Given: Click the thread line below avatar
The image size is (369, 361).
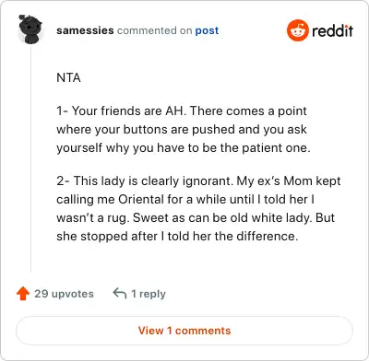Looking at the screenshot, I should click(30, 158).
